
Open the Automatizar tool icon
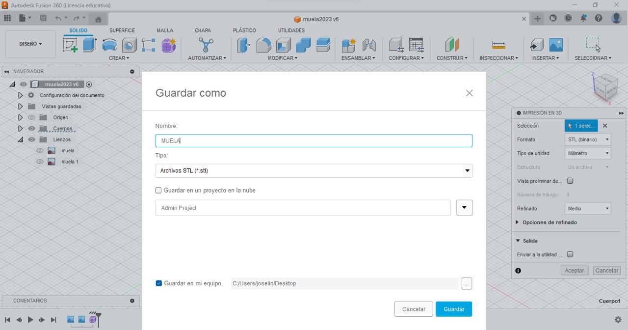tap(206, 45)
